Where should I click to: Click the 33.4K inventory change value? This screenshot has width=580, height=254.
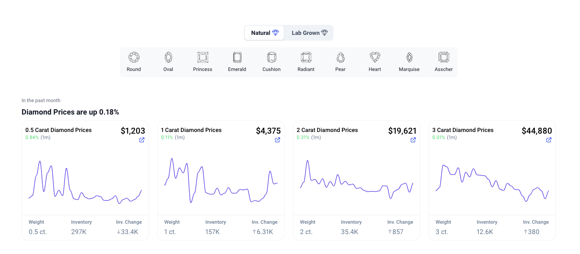[130, 232]
